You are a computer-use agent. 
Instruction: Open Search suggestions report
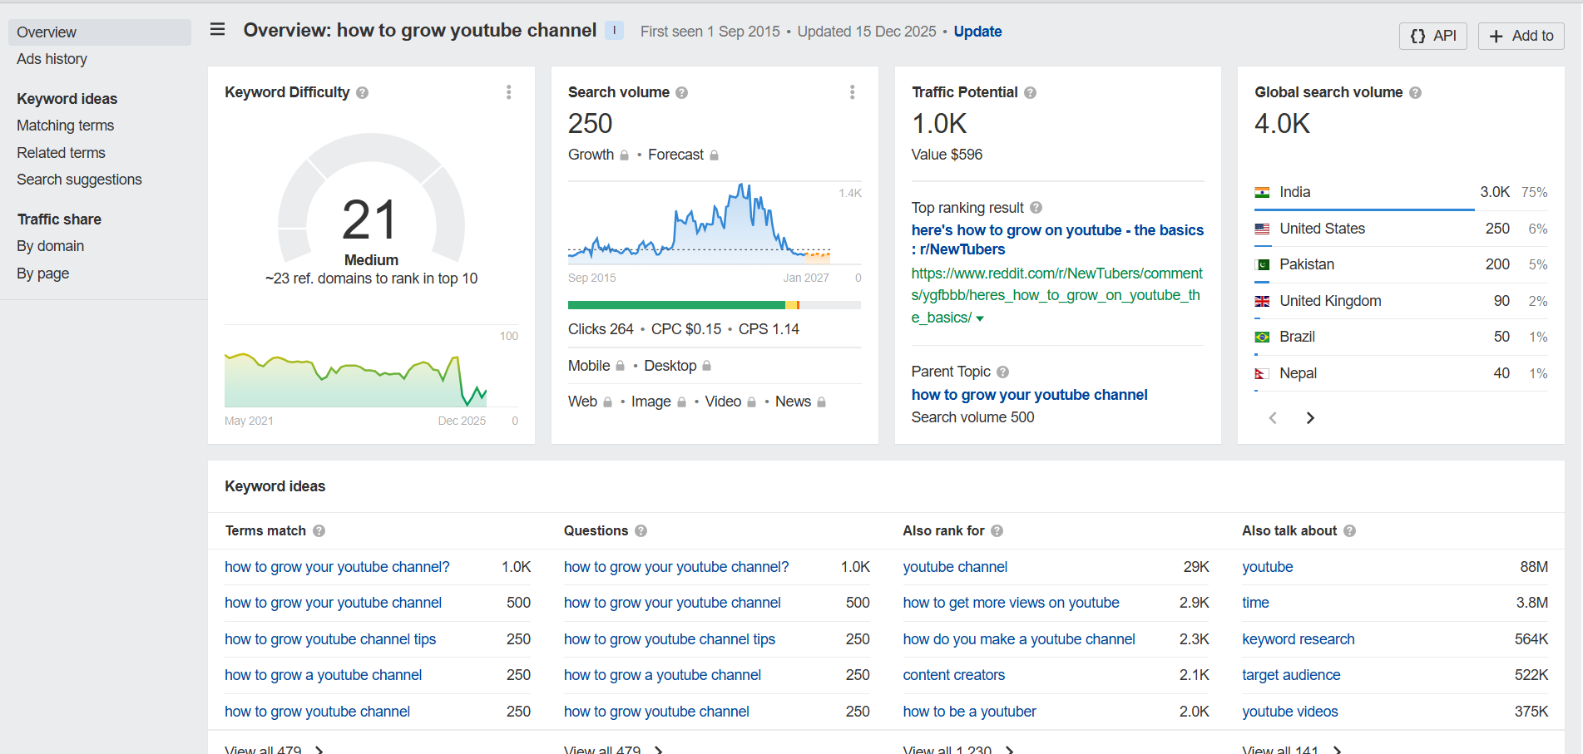79,180
